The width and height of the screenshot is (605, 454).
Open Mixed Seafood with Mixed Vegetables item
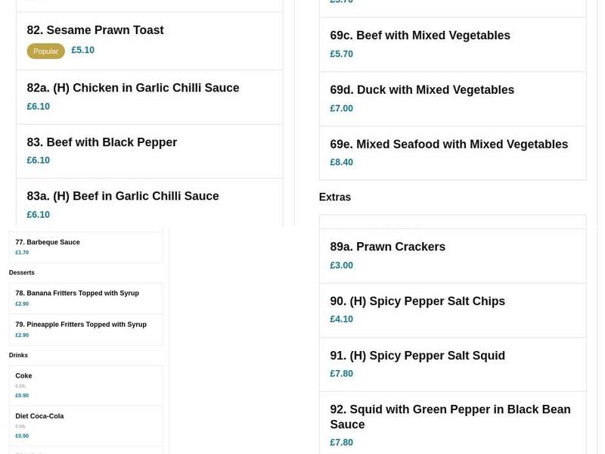click(x=448, y=144)
